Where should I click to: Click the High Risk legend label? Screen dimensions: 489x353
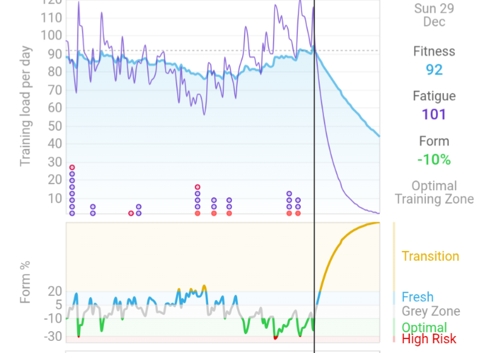tap(429, 339)
